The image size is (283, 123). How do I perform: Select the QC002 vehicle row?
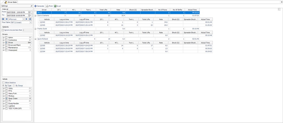click(x=126, y=35)
